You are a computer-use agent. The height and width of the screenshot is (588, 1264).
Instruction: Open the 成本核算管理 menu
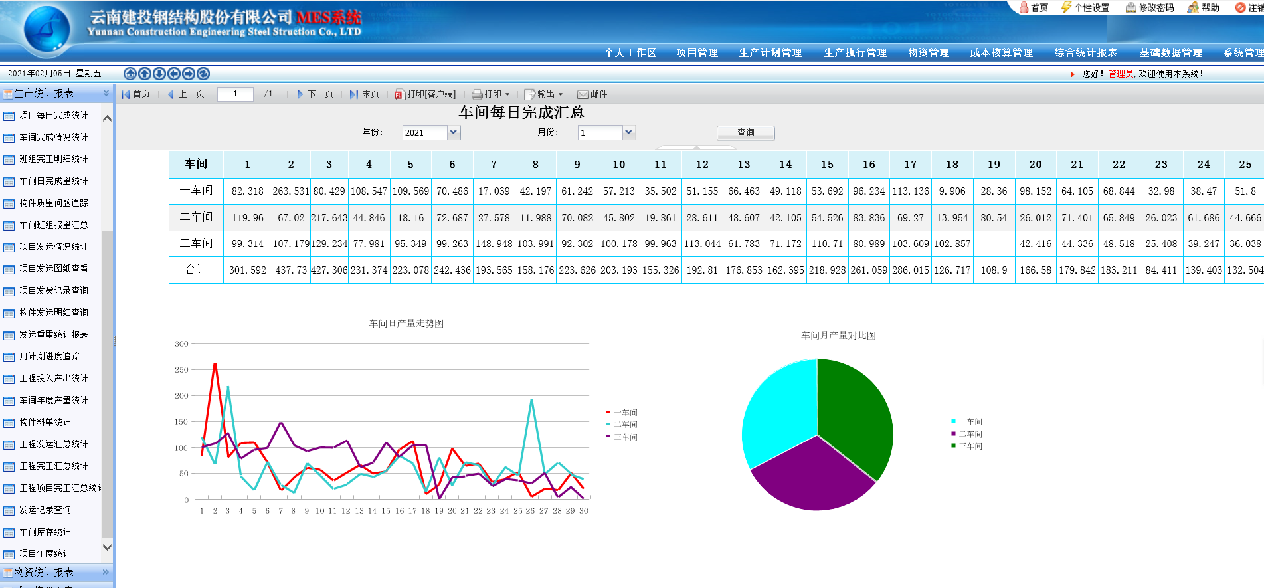[x=1001, y=53]
